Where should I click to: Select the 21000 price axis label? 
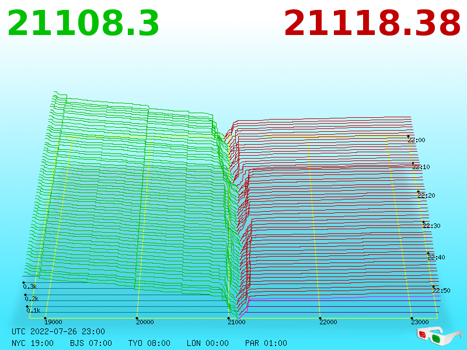point(237,322)
